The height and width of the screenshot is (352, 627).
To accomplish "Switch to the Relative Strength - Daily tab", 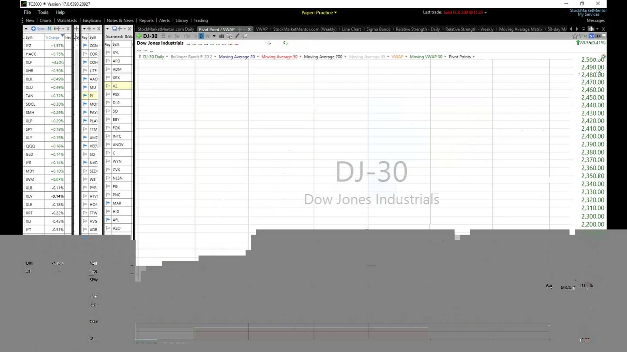I will [418, 29].
